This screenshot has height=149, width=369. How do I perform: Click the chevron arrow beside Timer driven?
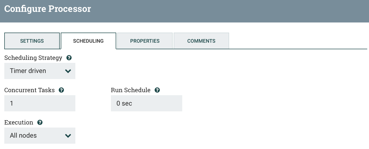point(68,71)
